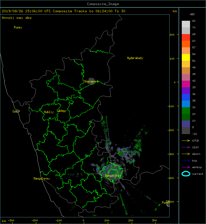206x224 pixels.
Task: Click the -200 km horizontal axis tick
Action: pos(35,221)
